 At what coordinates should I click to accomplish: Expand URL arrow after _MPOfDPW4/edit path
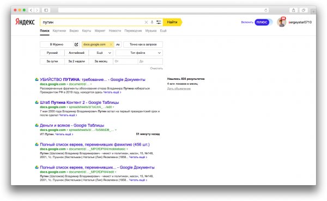tap(116, 172)
